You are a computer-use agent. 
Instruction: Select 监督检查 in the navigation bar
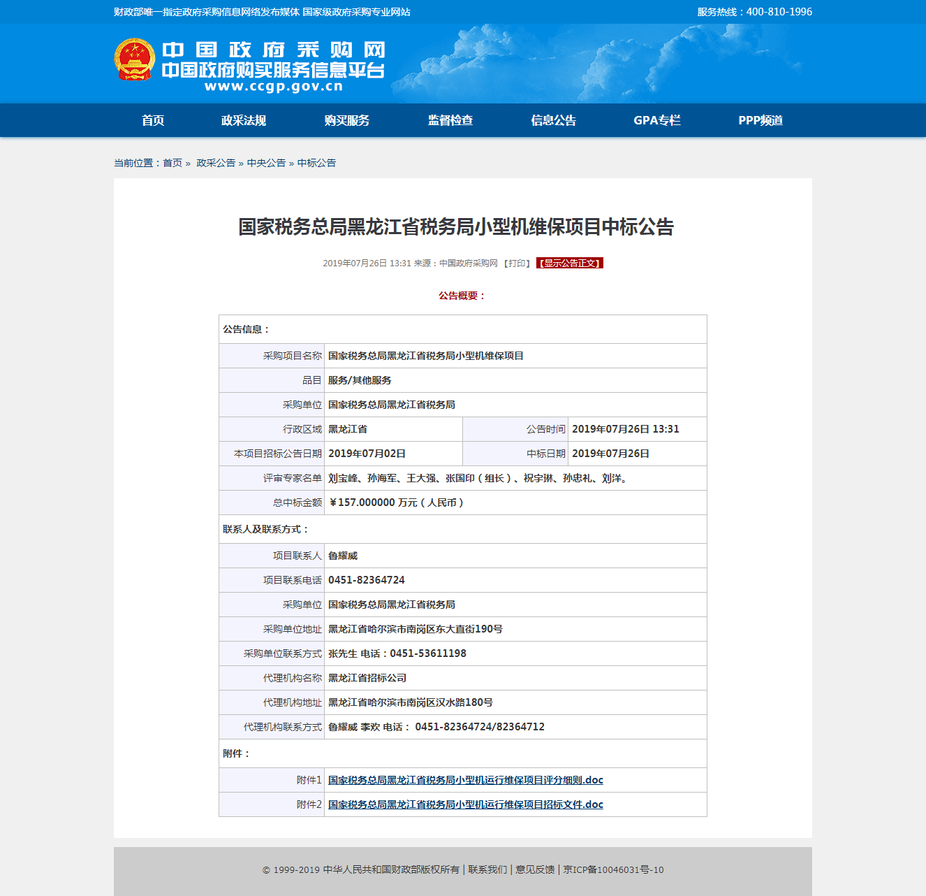(x=450, y=120)
